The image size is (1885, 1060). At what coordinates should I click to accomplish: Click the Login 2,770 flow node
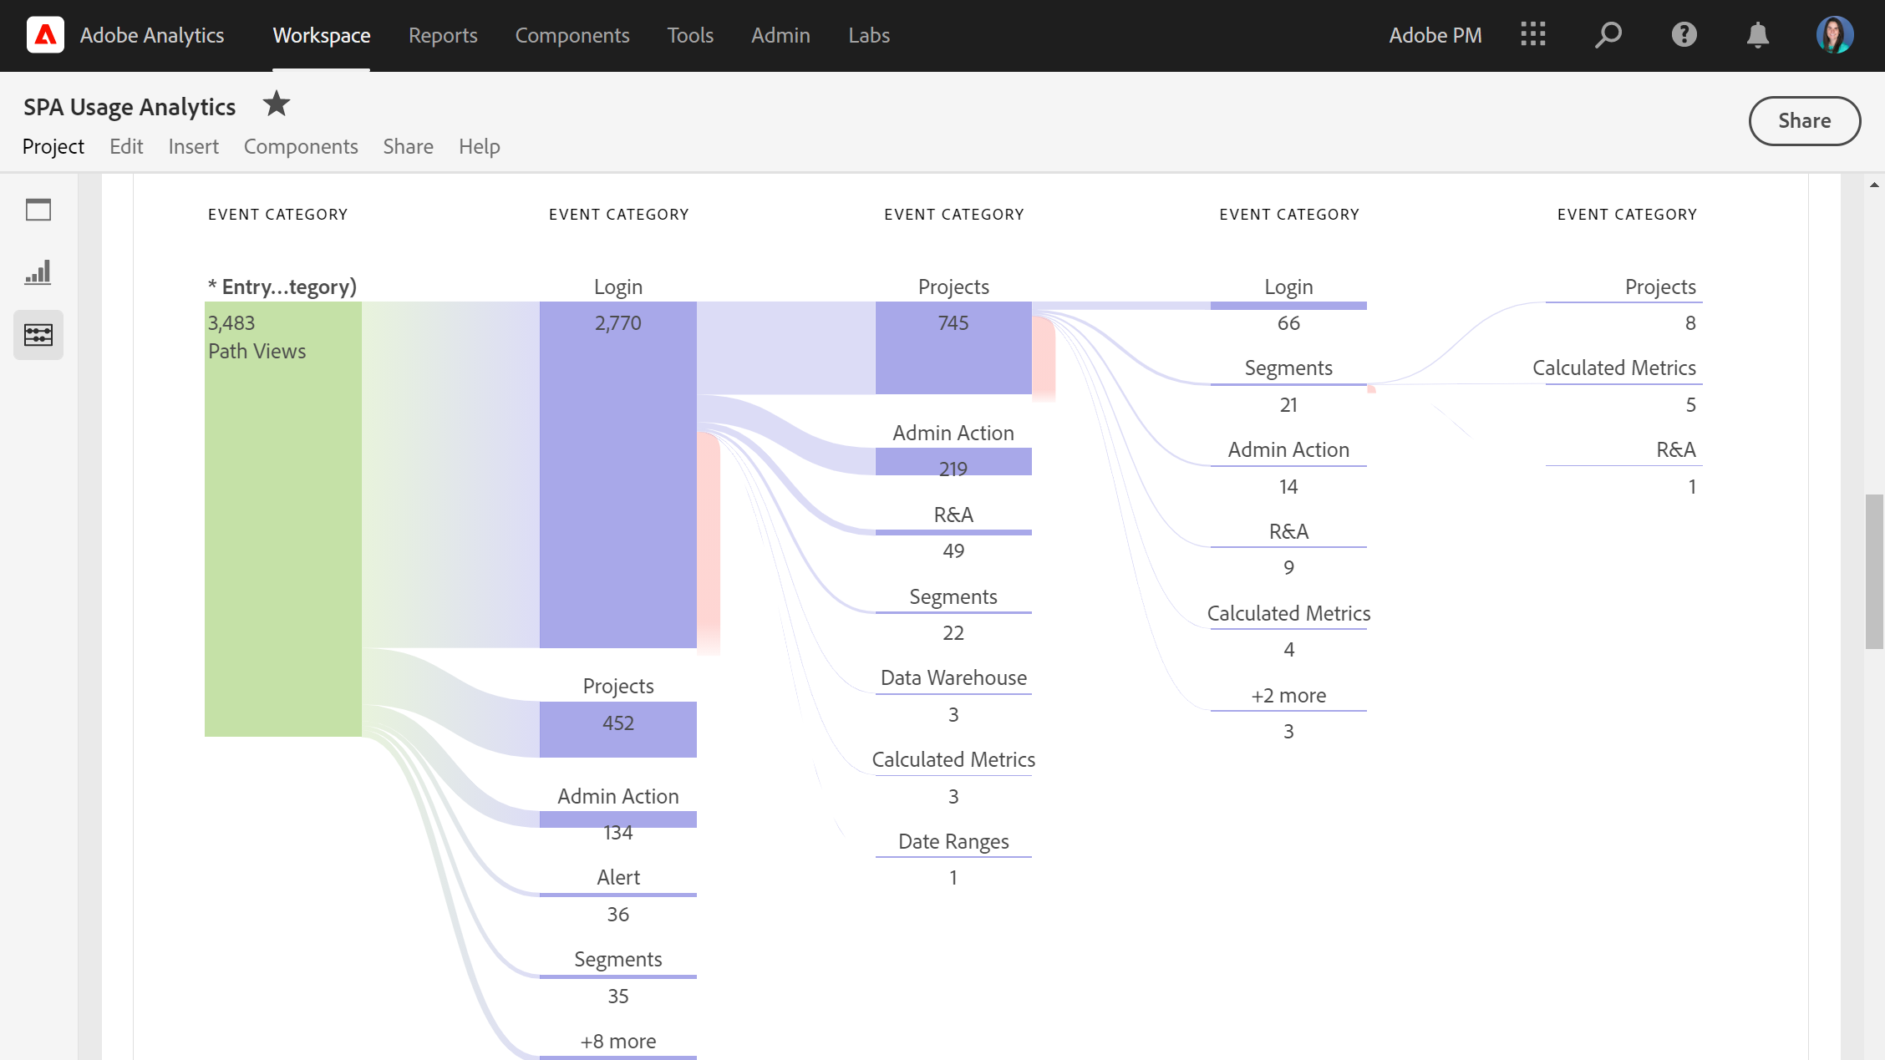618,474
